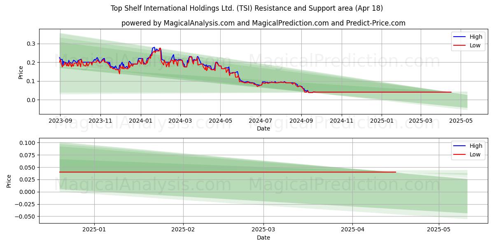This screenshot has height=247, width=494.
Task: Click the 0.0 price tick label
Action: [x=31, y=100]
